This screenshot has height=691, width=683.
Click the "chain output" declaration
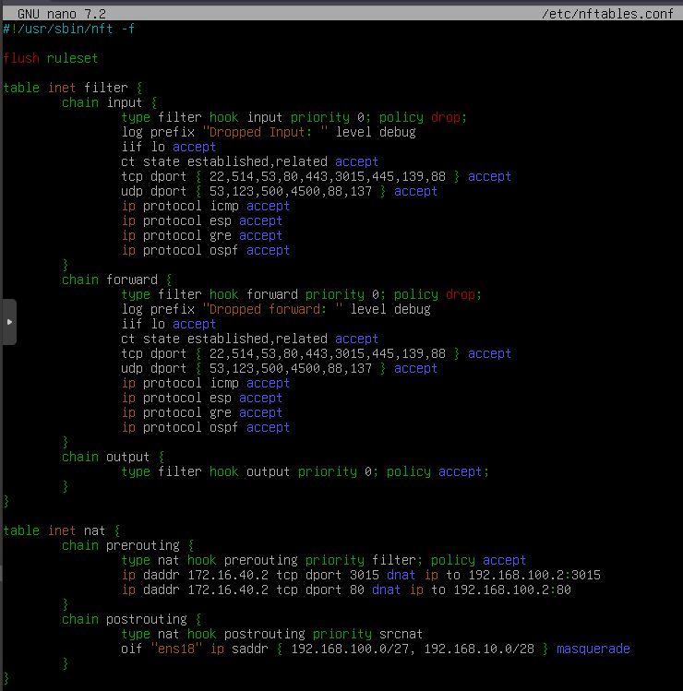click(x=110, y=457)
